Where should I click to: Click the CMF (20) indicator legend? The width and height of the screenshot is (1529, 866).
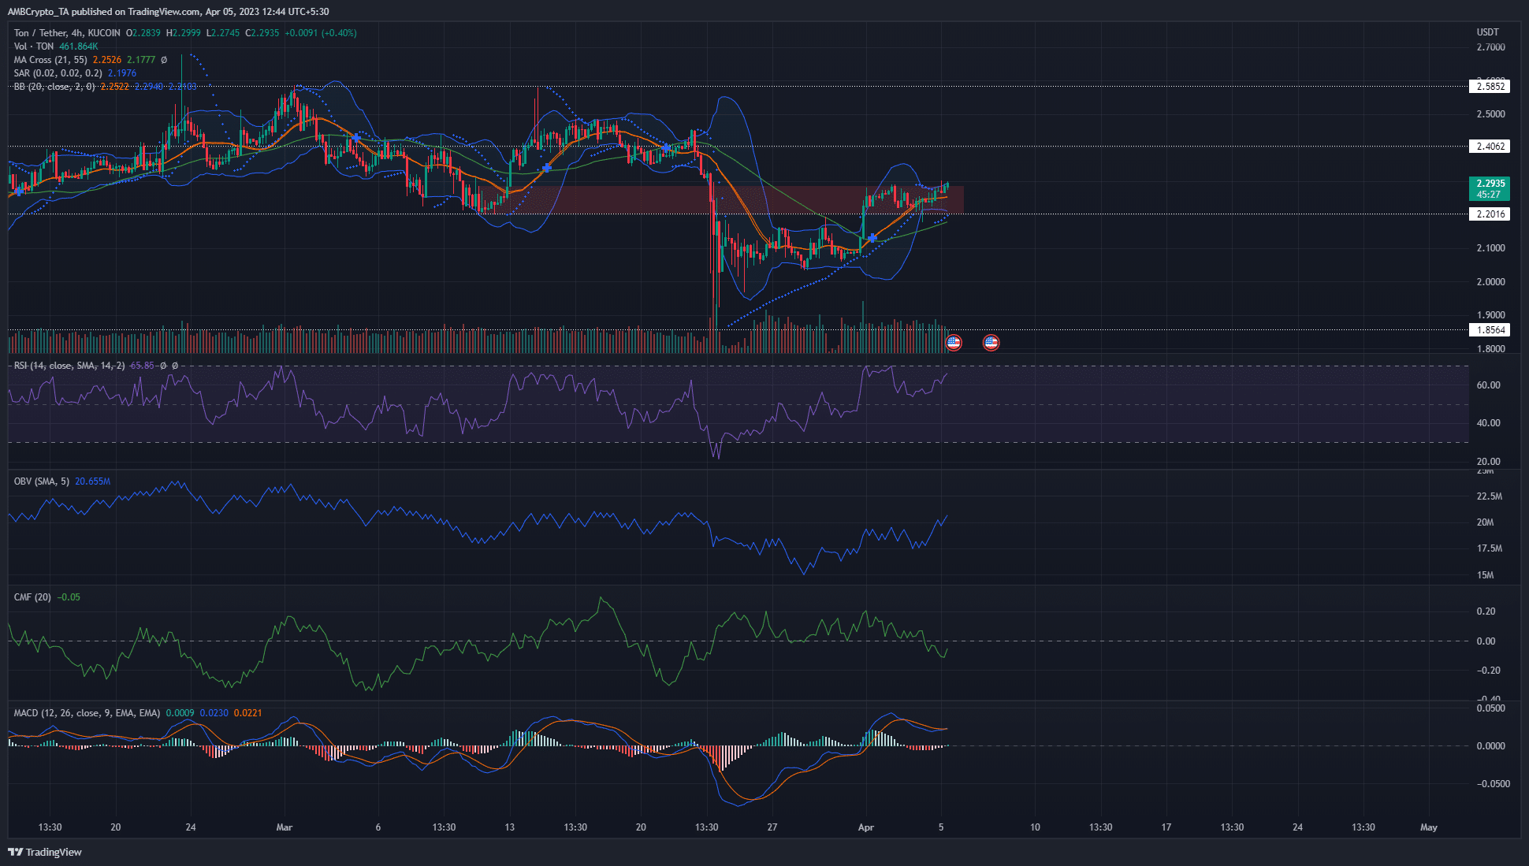point(32,597)
